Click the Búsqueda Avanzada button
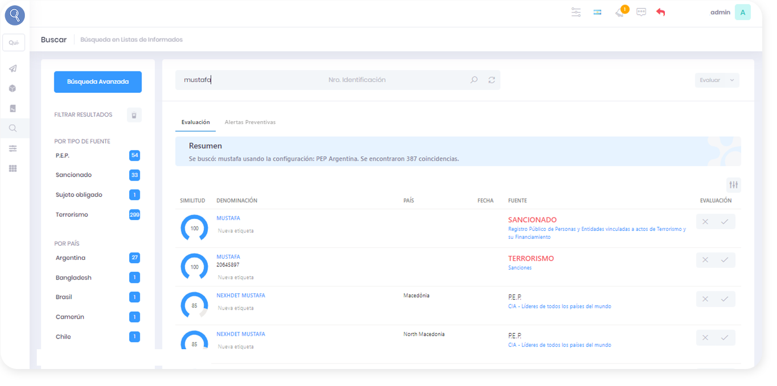The height and width of the screenshot is (386, 777). 97,82
